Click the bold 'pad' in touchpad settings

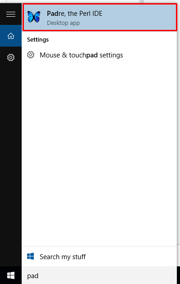[x=92, y=55]
